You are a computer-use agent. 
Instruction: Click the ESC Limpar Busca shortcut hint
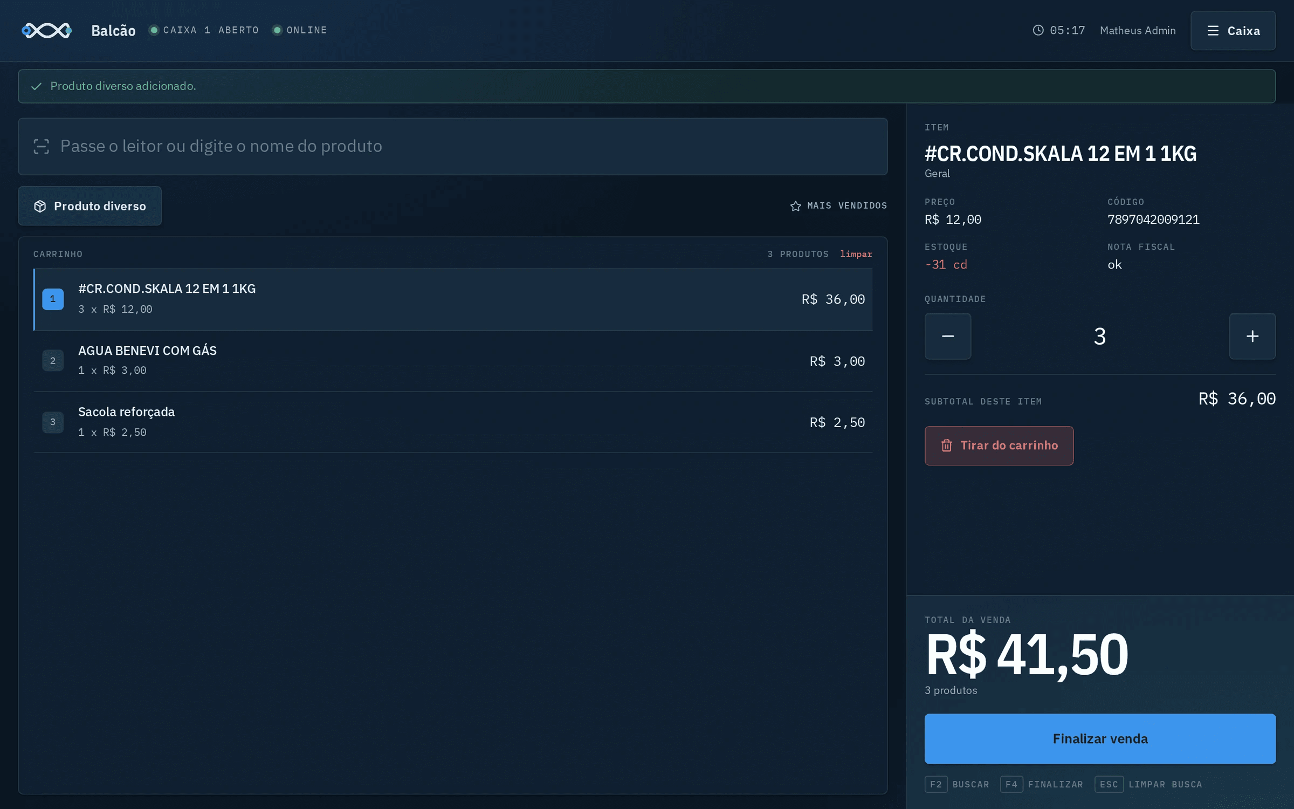point(1148,784)
